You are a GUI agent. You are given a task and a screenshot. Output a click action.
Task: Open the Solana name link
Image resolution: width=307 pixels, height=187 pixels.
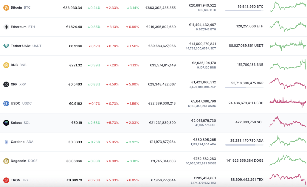[x=16, y=123]
